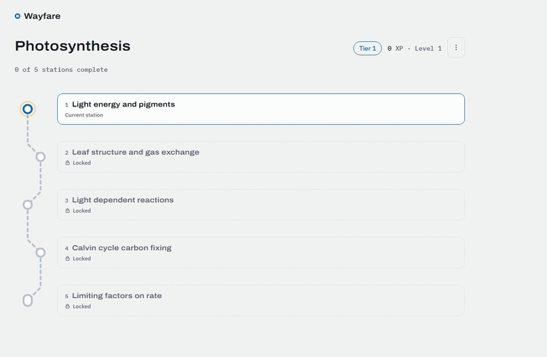Click the 'Current station' label
Image resolution: width=547 pixels, height=357 pixels.
[83, 115]
